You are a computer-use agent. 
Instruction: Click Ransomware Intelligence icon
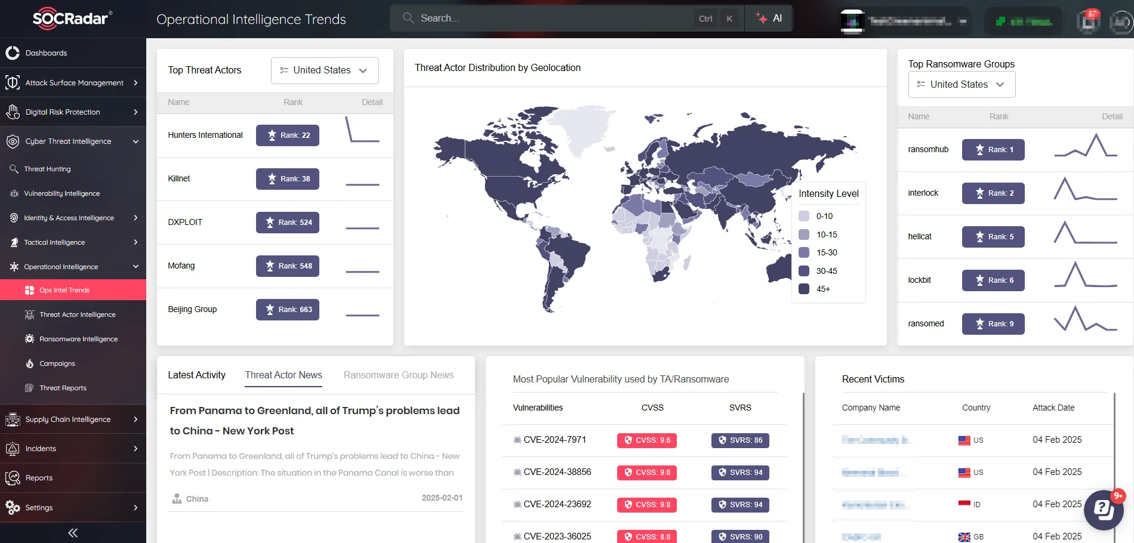click(x=29, y=339)
